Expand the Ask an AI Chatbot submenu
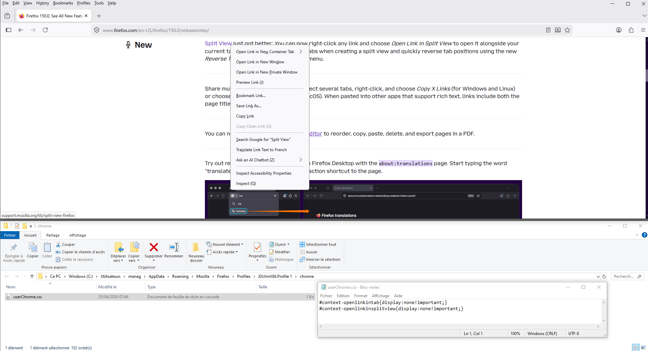 pos(301,160)
